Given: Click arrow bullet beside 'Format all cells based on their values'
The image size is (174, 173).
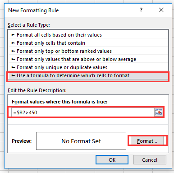Looking at the screenshot, I should coord(14,35).
